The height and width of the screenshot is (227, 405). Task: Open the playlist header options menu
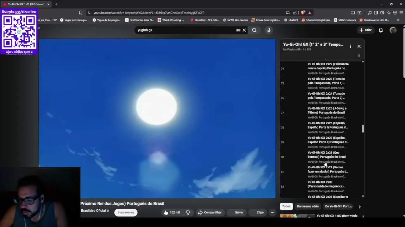350,46
